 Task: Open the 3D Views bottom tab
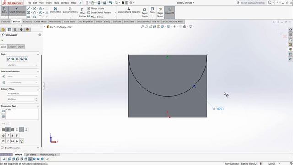coord(31,154)
